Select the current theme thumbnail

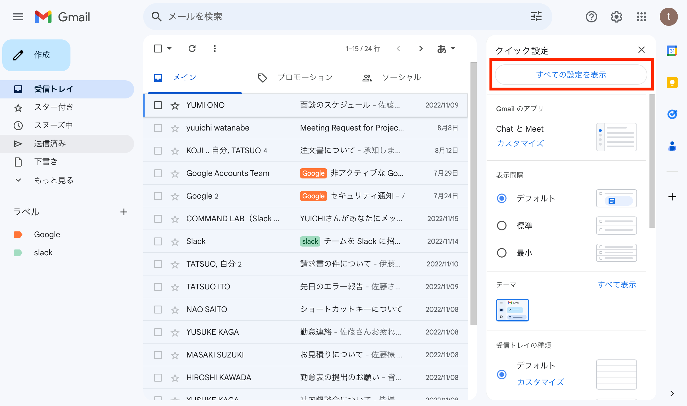coord(512,310)
